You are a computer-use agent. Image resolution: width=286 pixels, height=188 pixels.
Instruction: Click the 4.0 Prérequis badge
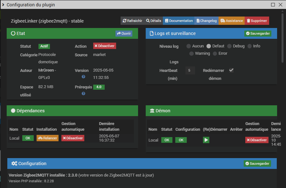point(99,87)
